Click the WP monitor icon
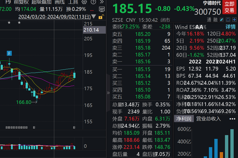This screenshot has height=158, width=238. click(102, 9)
